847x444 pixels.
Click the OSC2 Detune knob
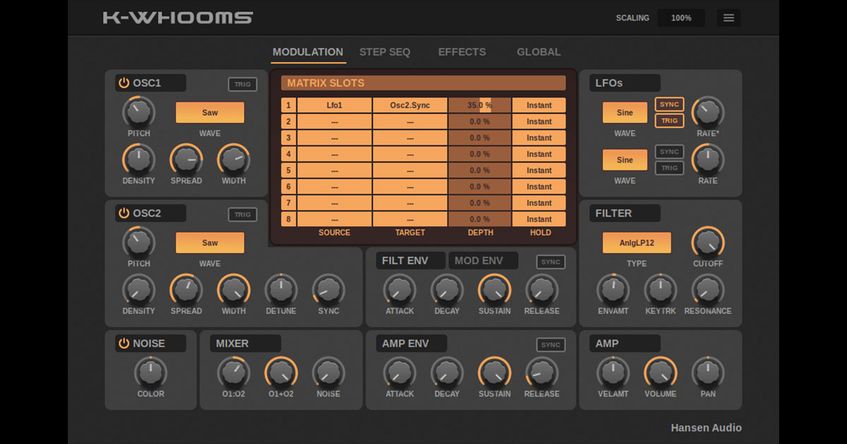point(281,291)
